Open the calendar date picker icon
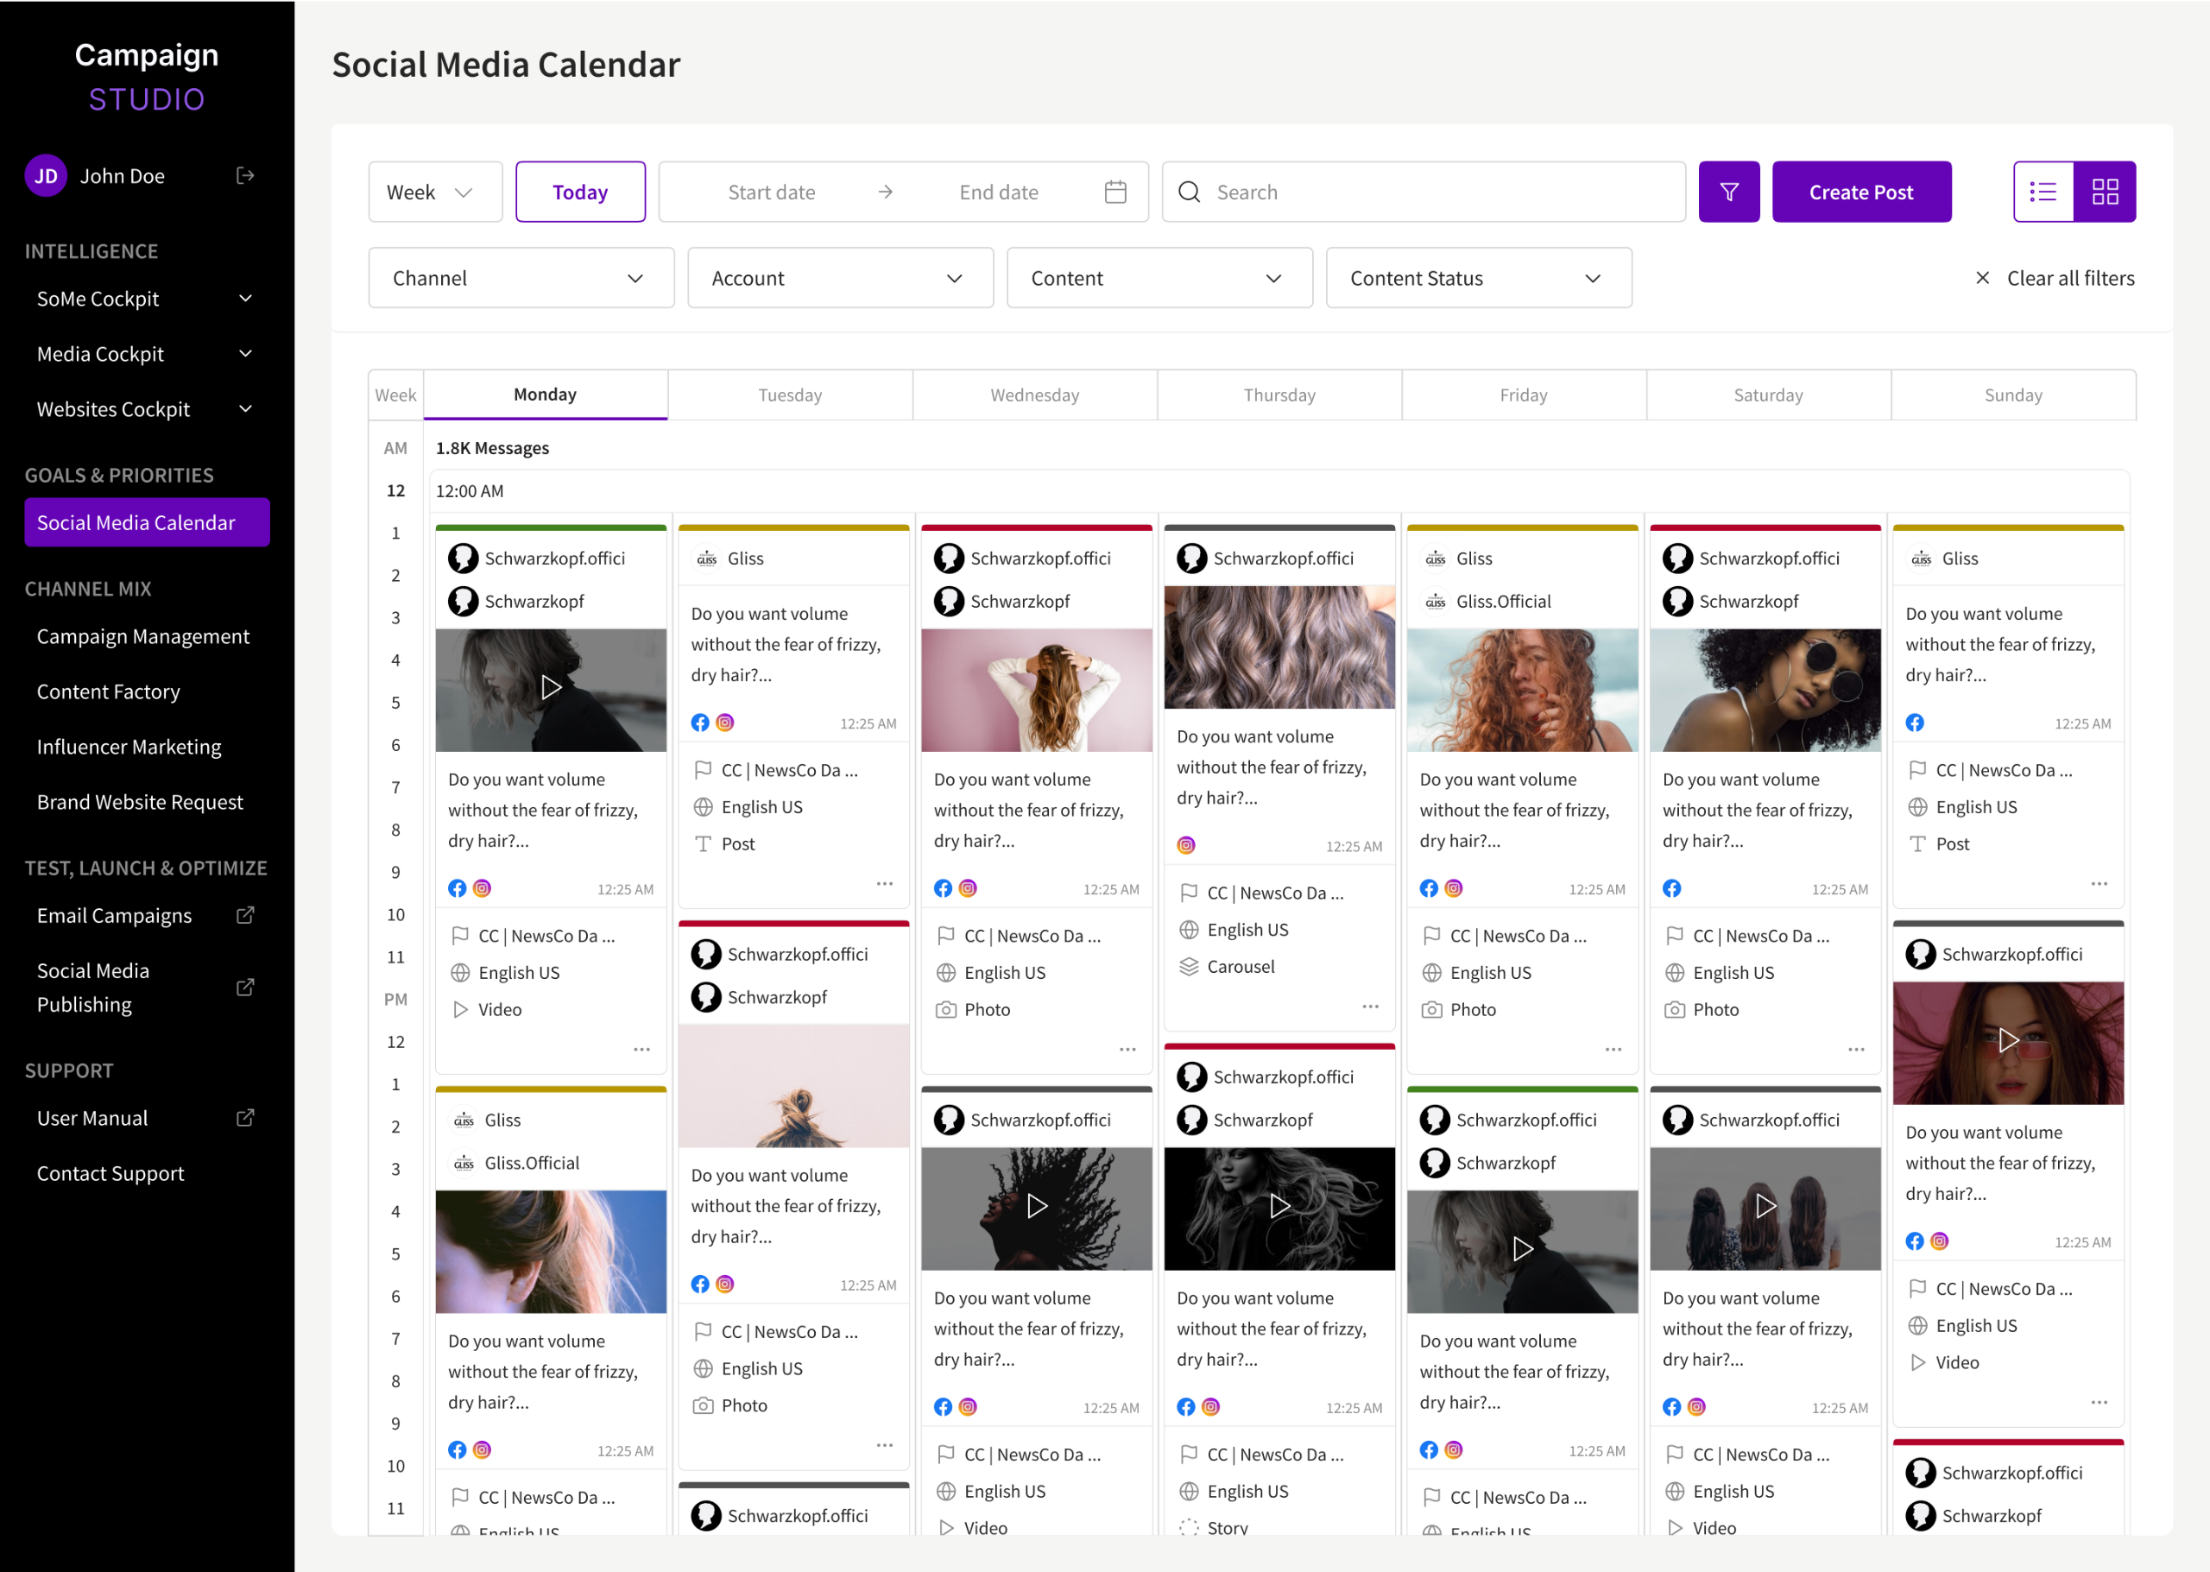 [x=1115, y=192]
